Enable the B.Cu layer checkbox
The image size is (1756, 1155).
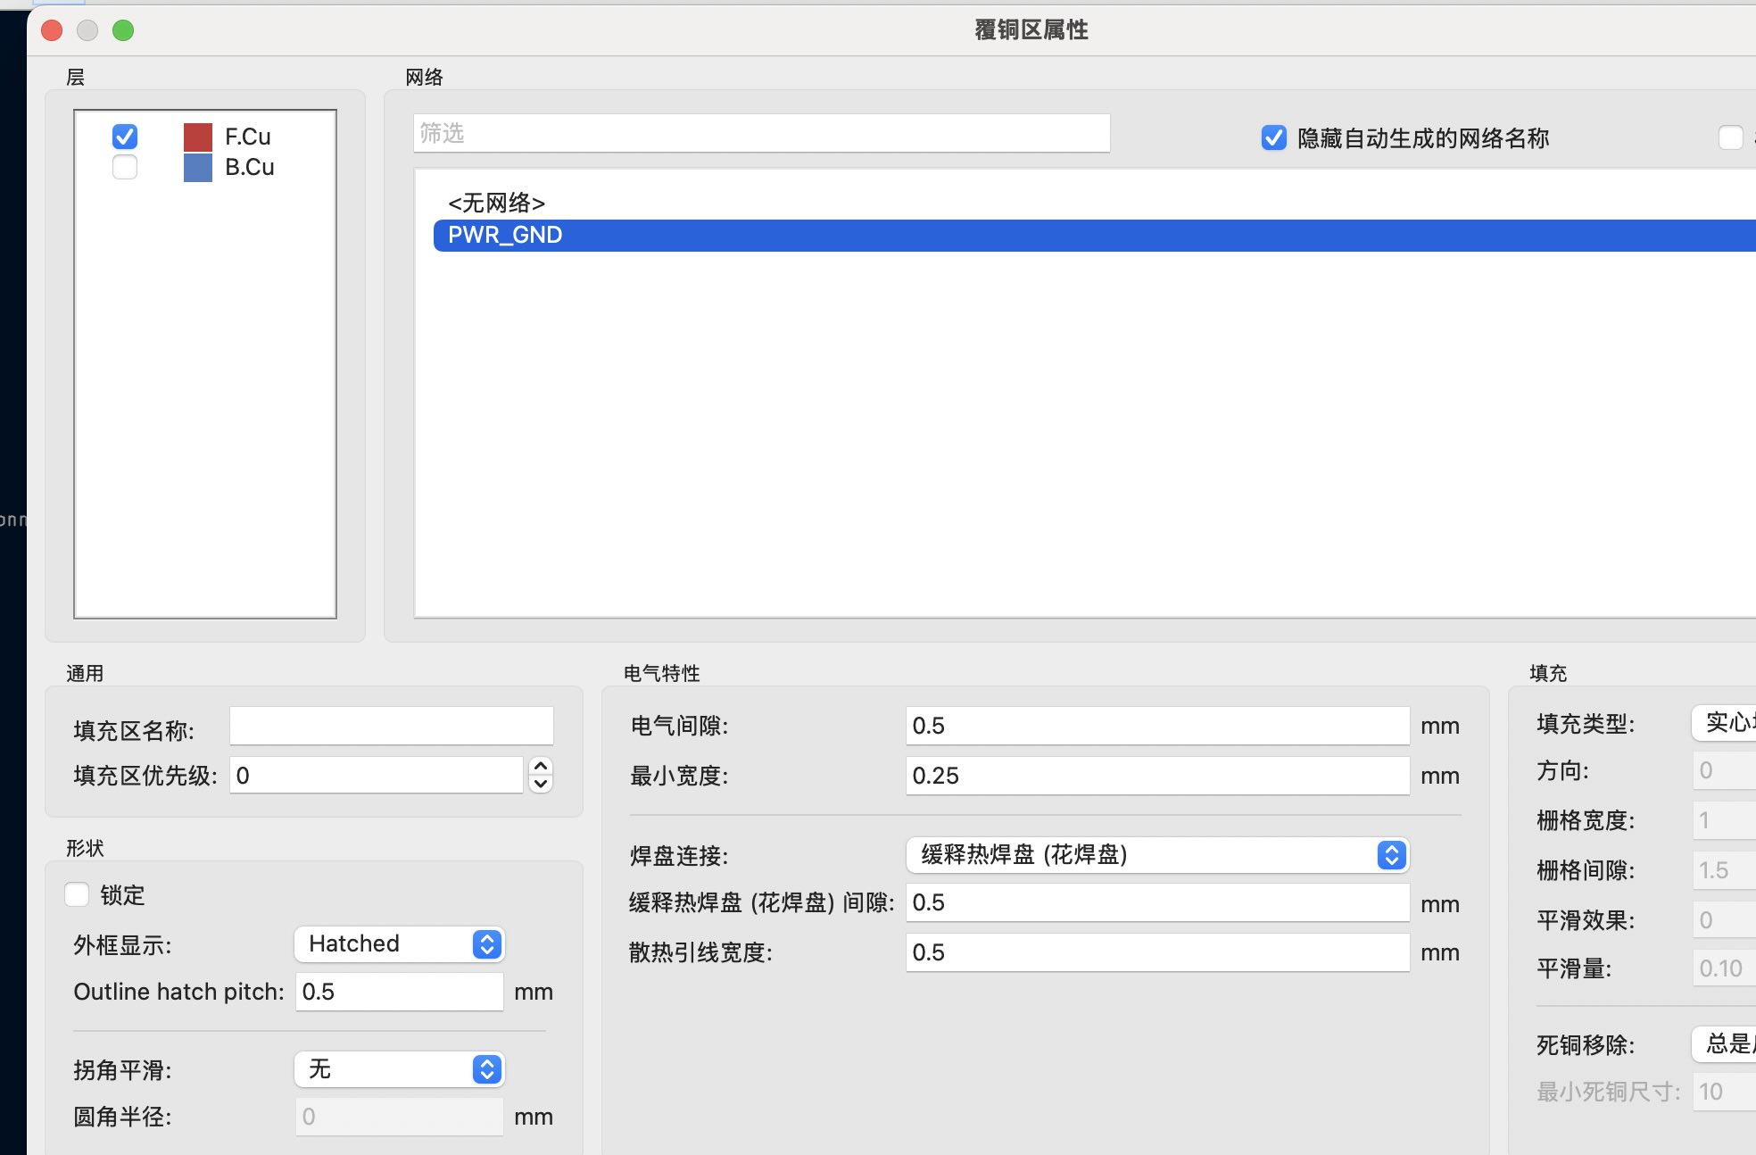point(125,167)
